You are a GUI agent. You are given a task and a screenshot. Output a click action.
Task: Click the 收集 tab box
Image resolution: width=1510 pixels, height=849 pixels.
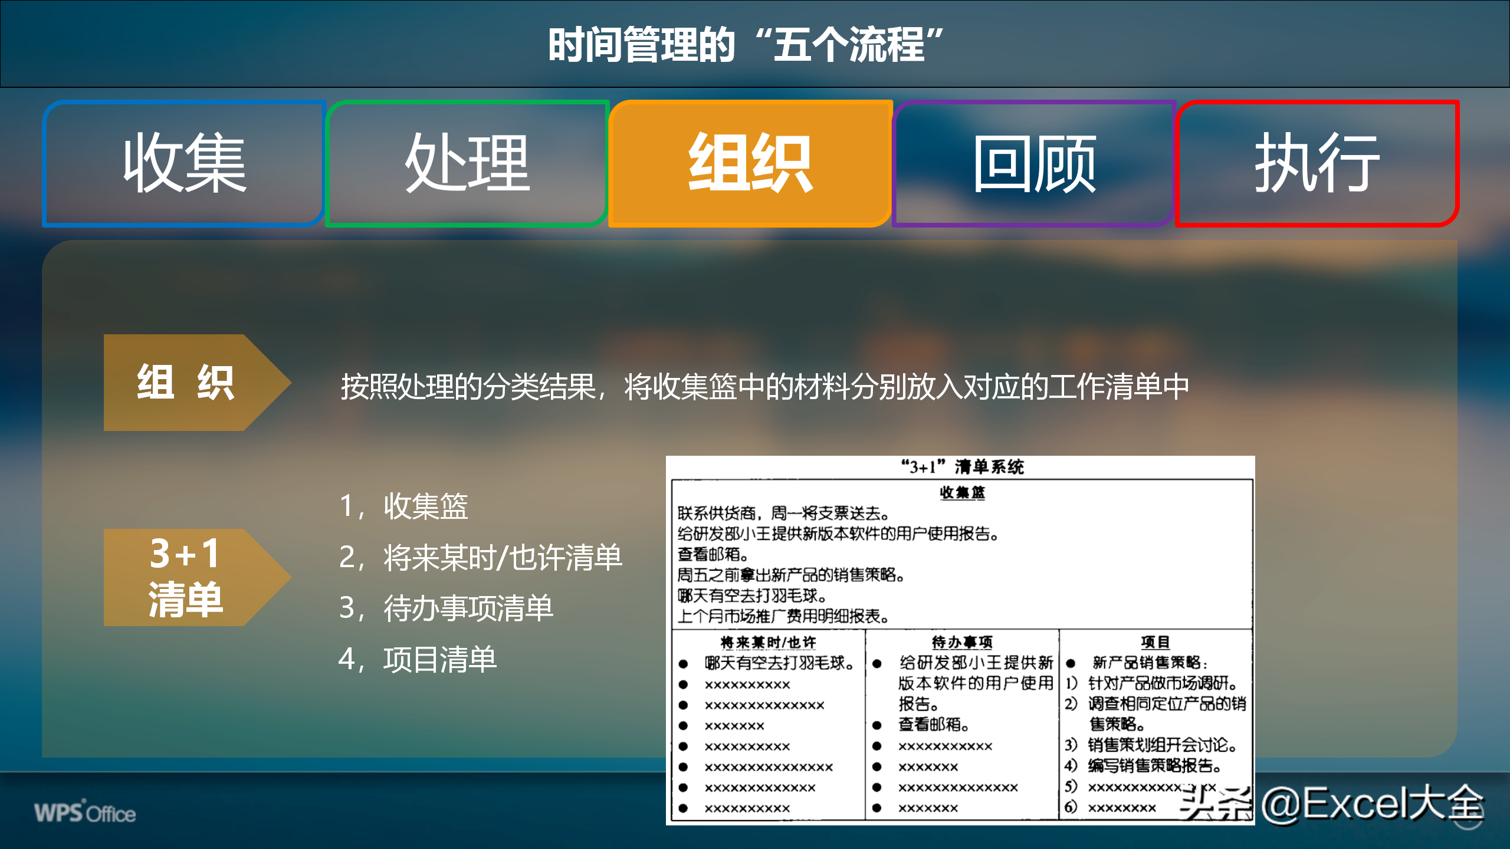pyautogui.click(x=184, y=163)
